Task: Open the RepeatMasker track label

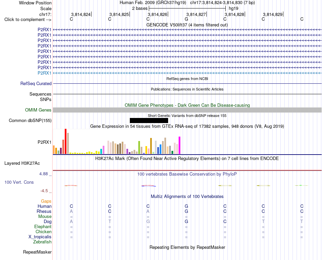Action: pos(37,252)
